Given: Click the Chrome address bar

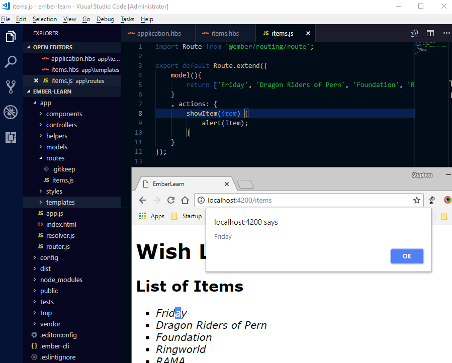Looking at the screenshot, I should [309, 200].
